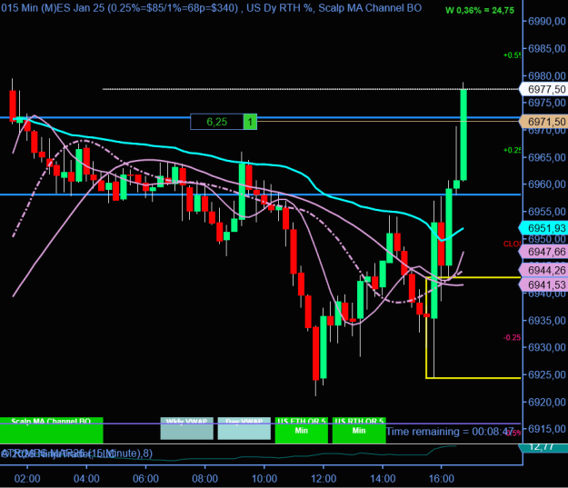Screen dimensions: 568x488
Task: Toggle the US ETH OR 5 Min button
Action: point(302,431)
